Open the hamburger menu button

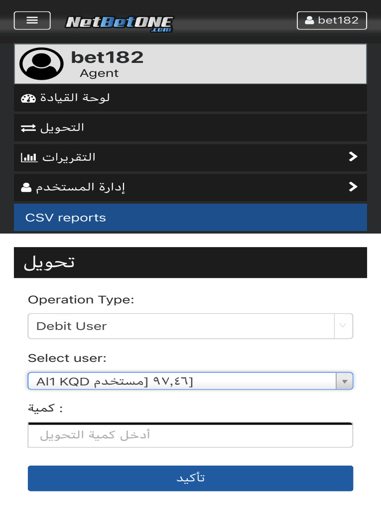[32, 20]
